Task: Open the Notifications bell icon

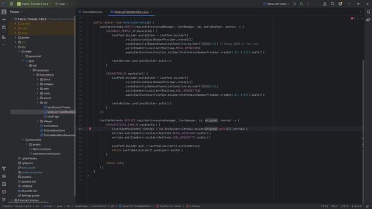Action: [x=368, y=12]
